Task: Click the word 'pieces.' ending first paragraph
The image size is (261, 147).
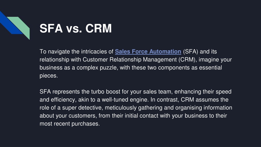Action: click(x=49, y=76)
